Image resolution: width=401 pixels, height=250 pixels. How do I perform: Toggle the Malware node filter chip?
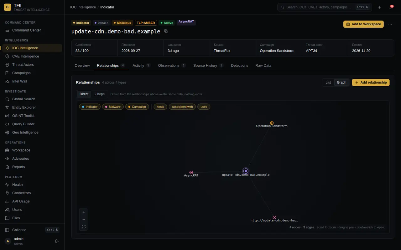pos(113,107)
